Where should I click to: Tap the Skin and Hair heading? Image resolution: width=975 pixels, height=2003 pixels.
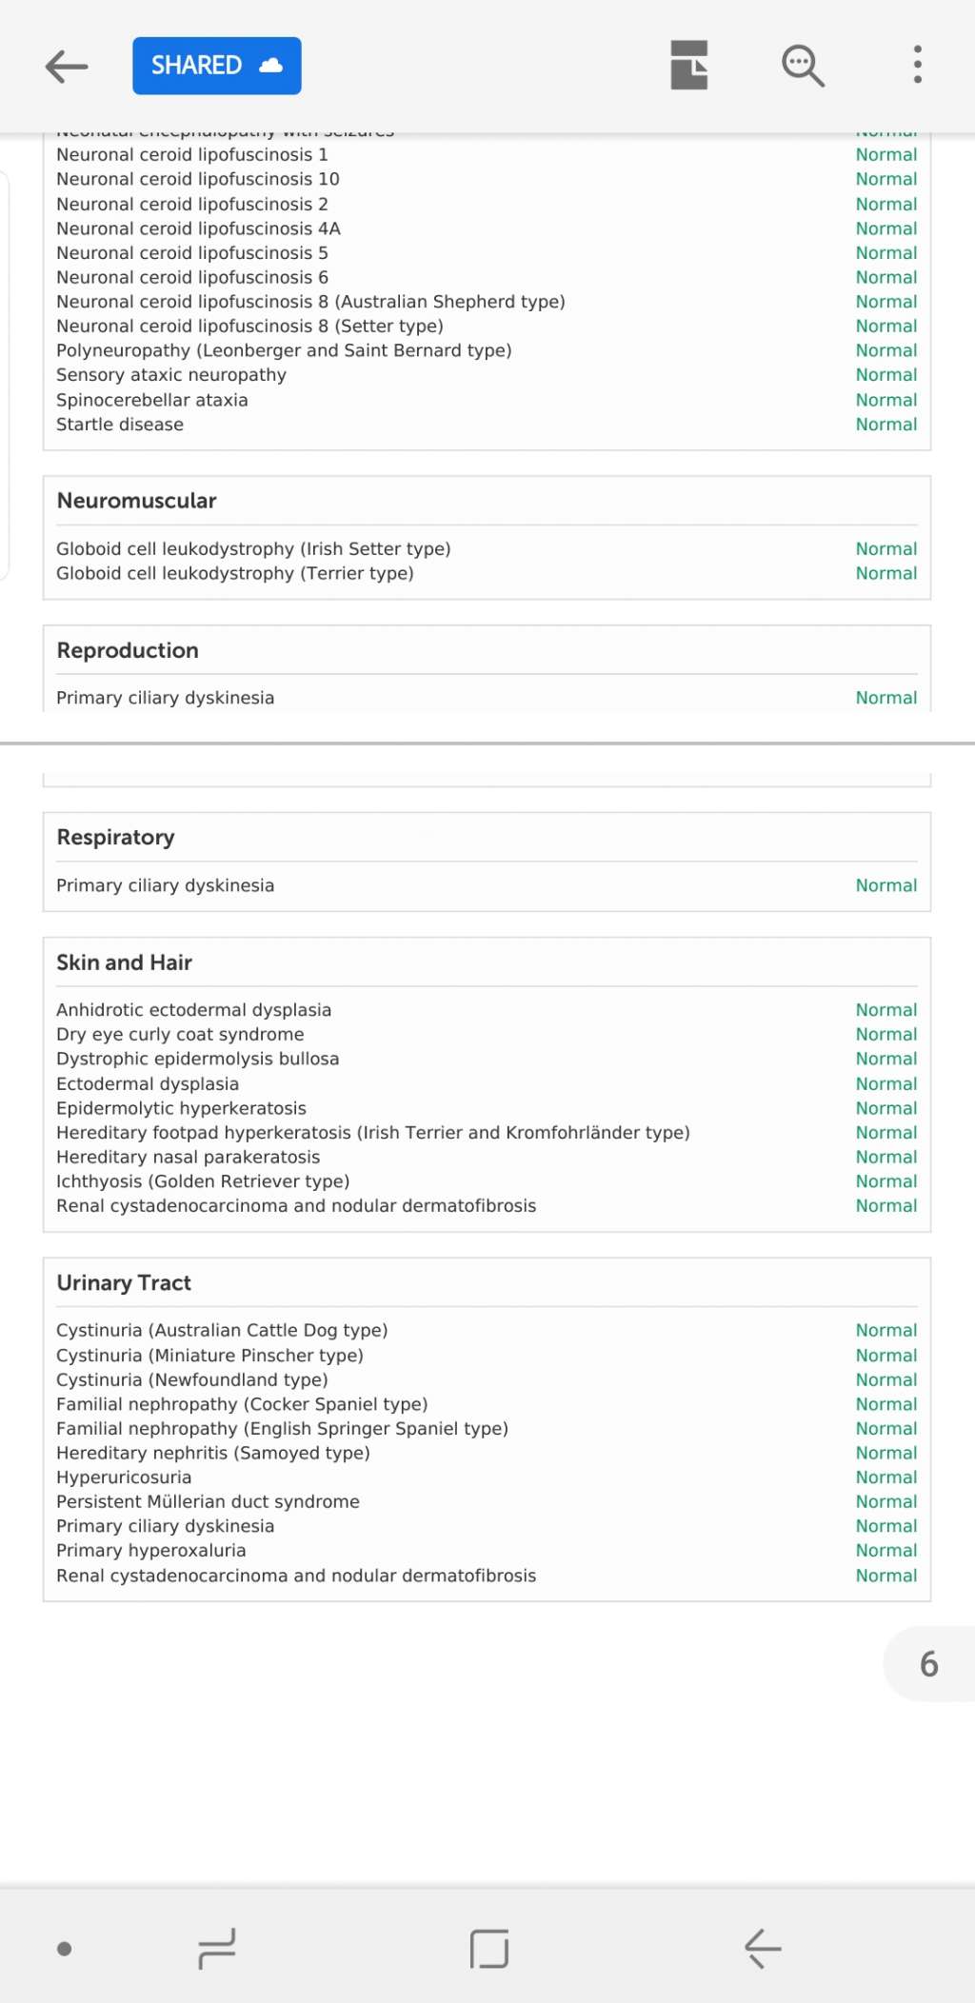pyautogui.click(x=124, y=962)
